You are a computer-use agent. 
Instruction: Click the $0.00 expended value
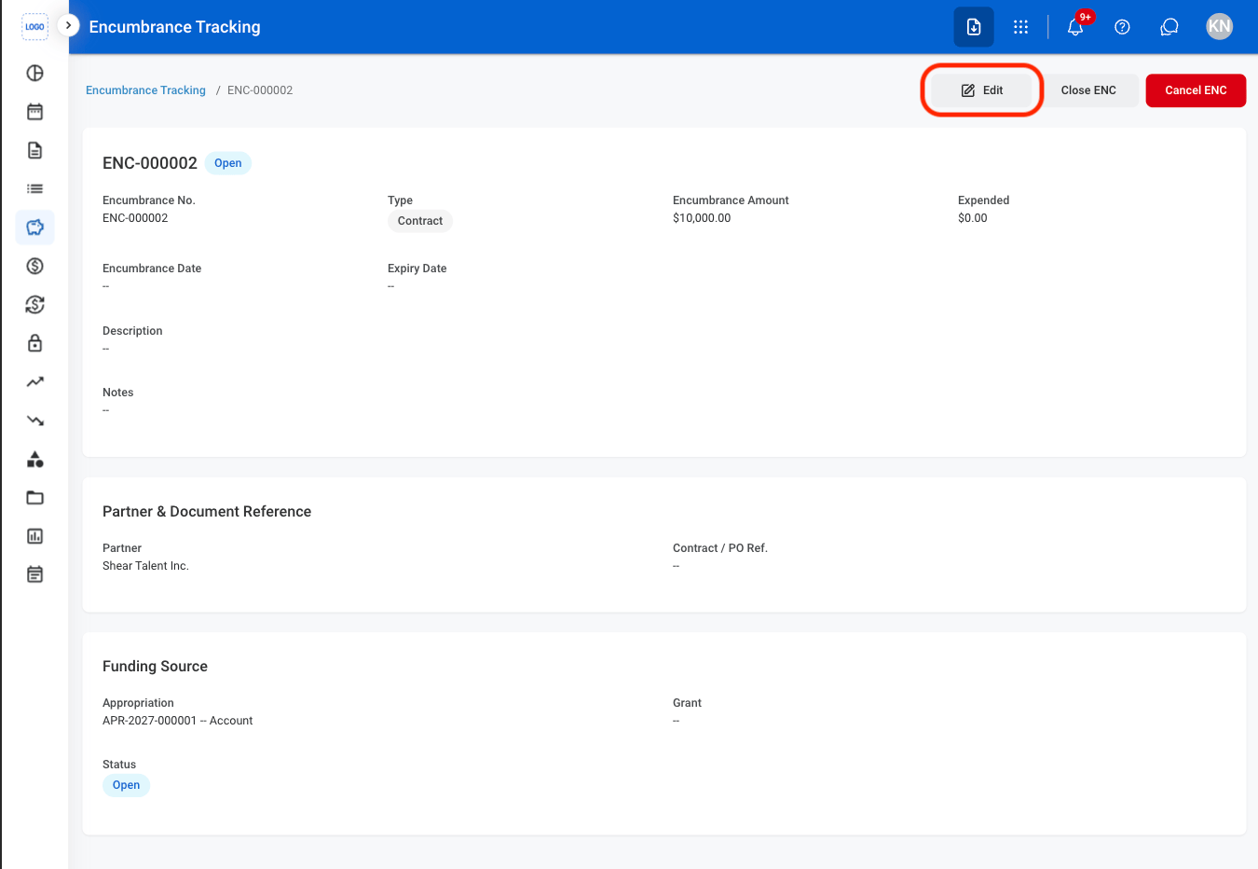(972, 218)
